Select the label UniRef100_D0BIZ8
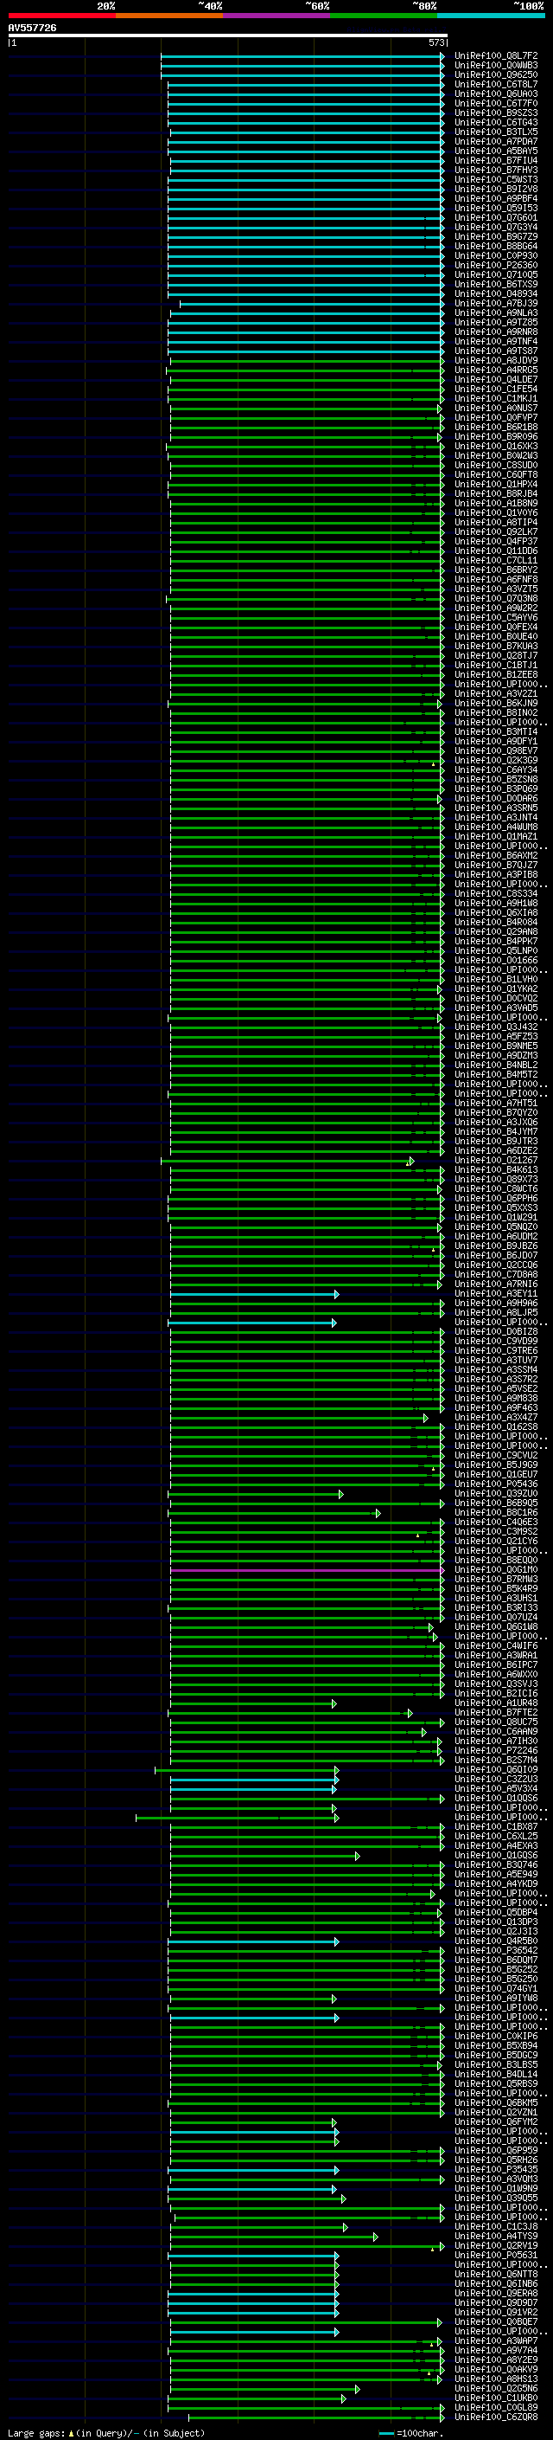Viewport: 553px width, 2440px height. (496, 1332)
